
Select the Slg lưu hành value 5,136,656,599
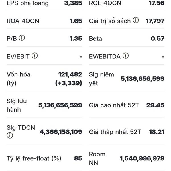60,105
